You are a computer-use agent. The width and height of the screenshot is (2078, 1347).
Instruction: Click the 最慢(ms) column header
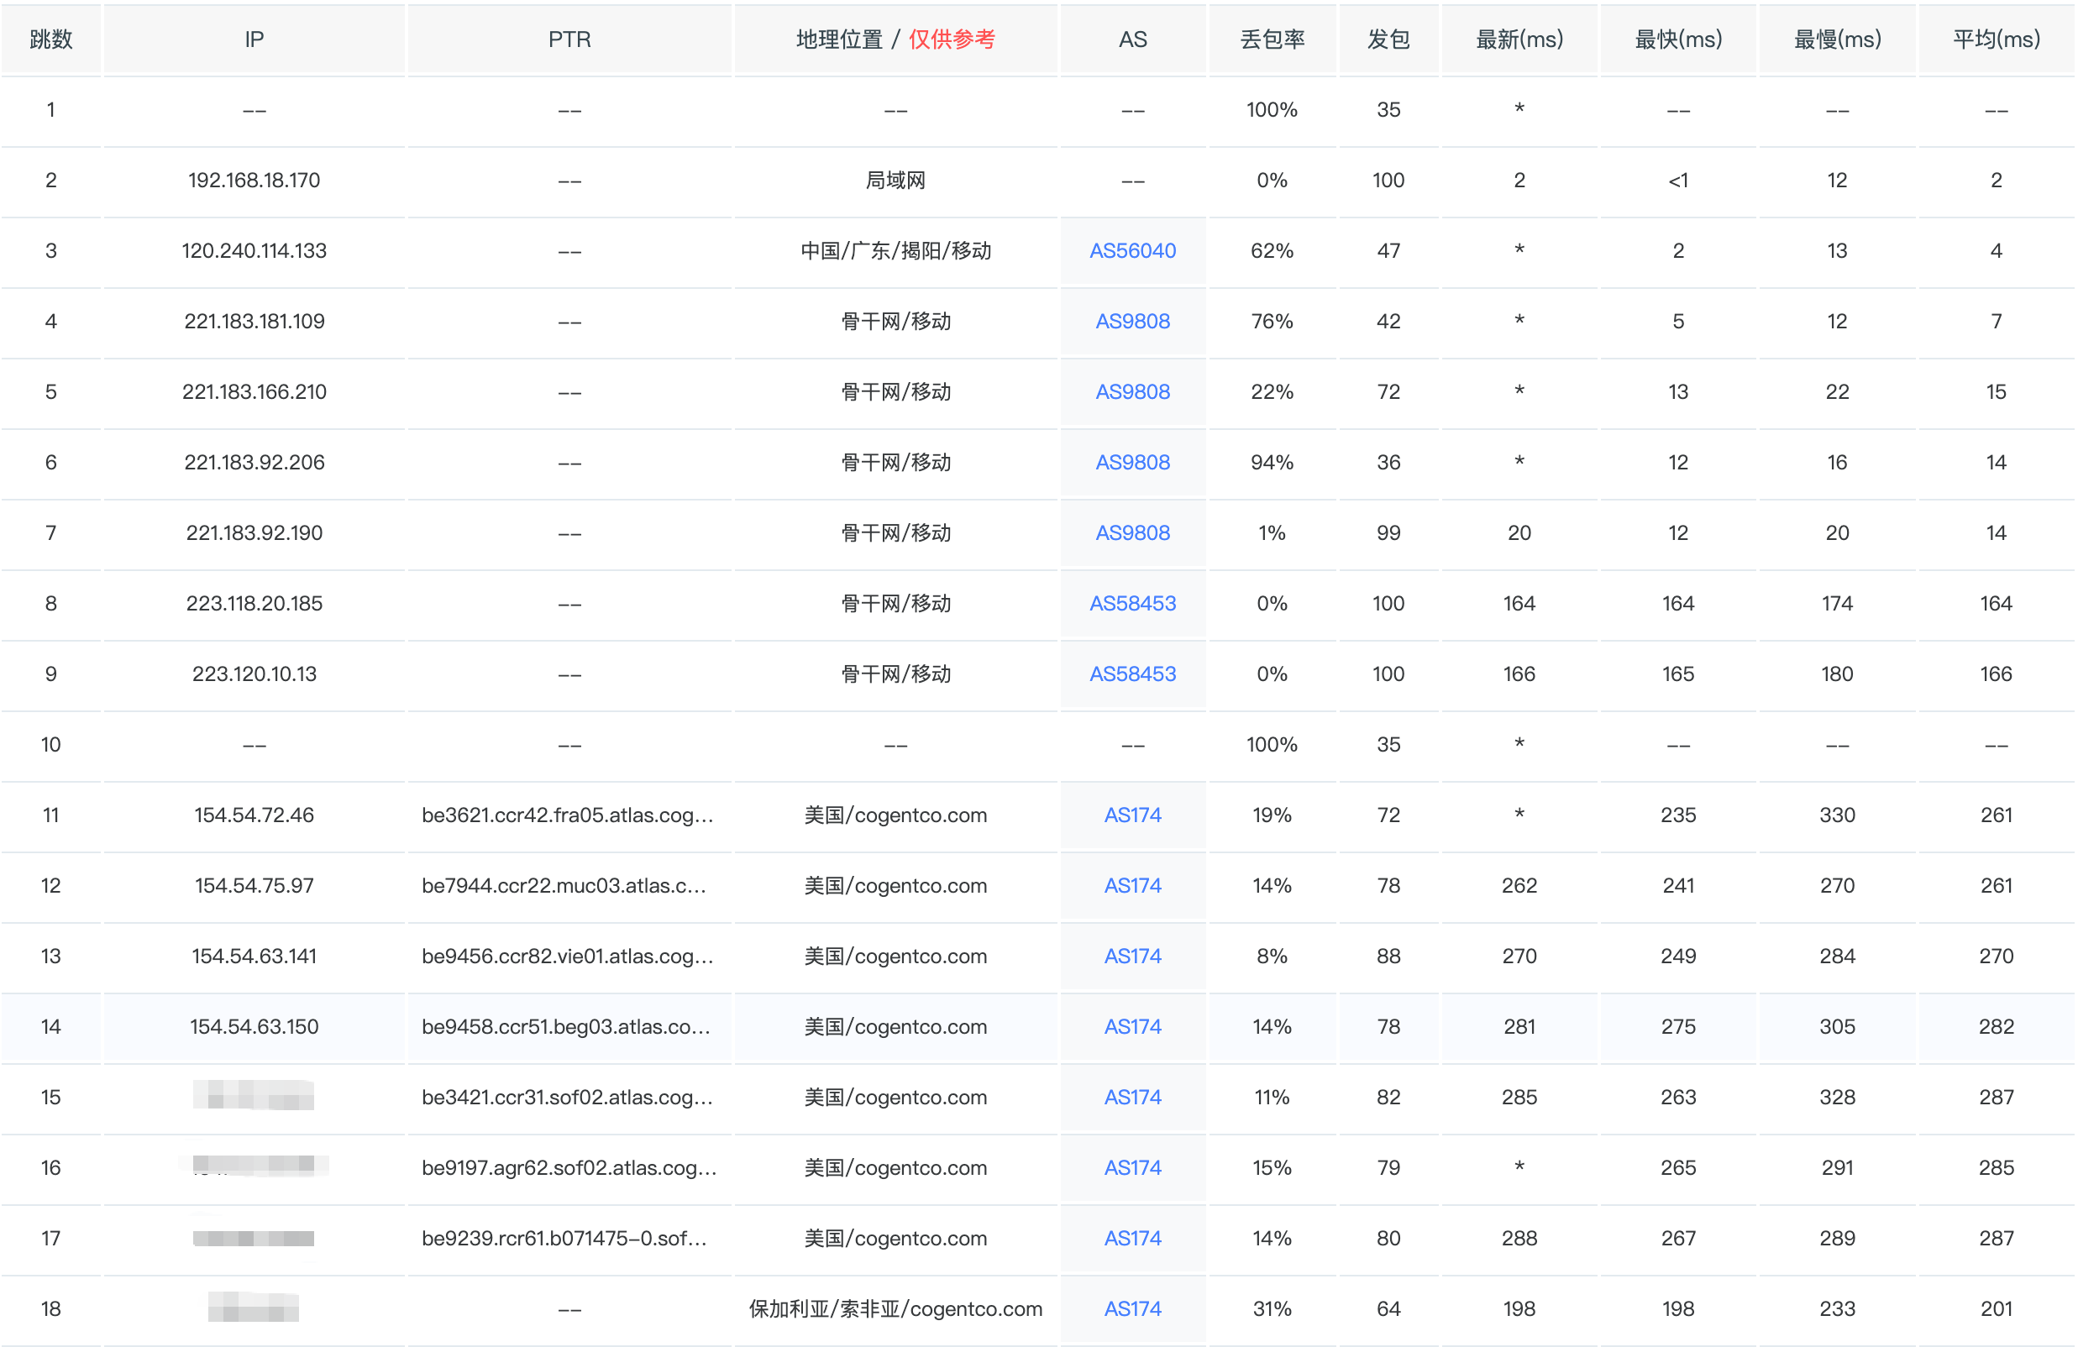[x=1837, y=39]
